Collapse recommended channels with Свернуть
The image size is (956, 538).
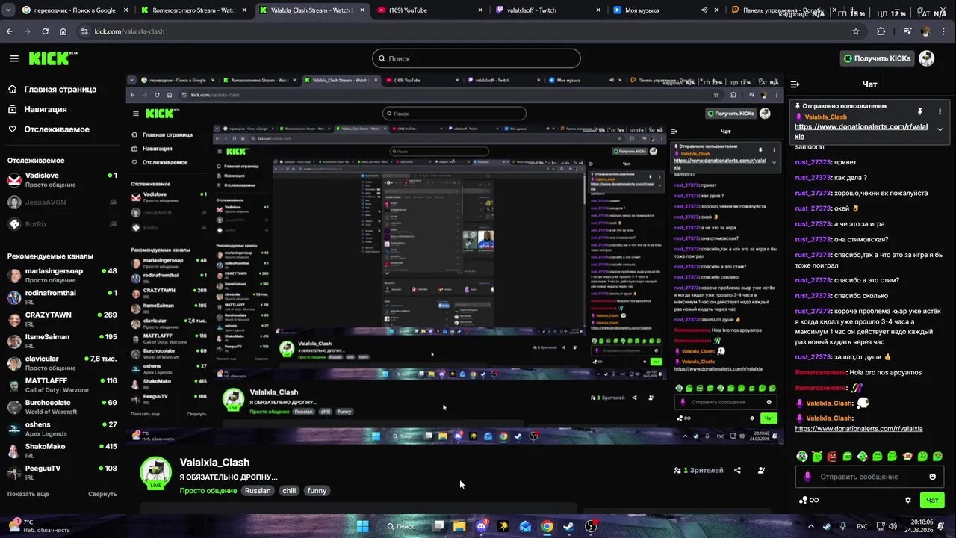(102, 494)
